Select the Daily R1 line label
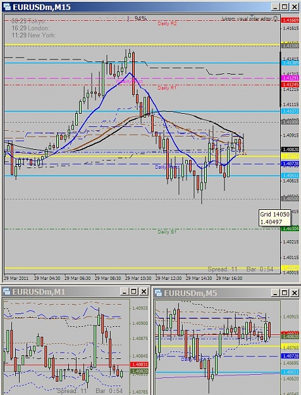The width and height of the screenshot is (301, 395). (167, 88)
